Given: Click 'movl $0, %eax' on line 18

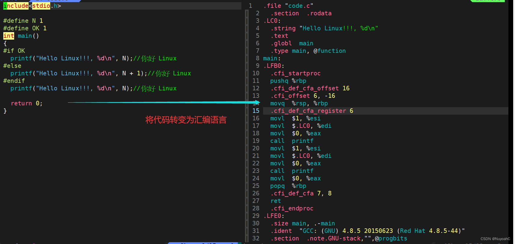Looking at the screenshot, I should pyautogui.click(x=296, y=133).
